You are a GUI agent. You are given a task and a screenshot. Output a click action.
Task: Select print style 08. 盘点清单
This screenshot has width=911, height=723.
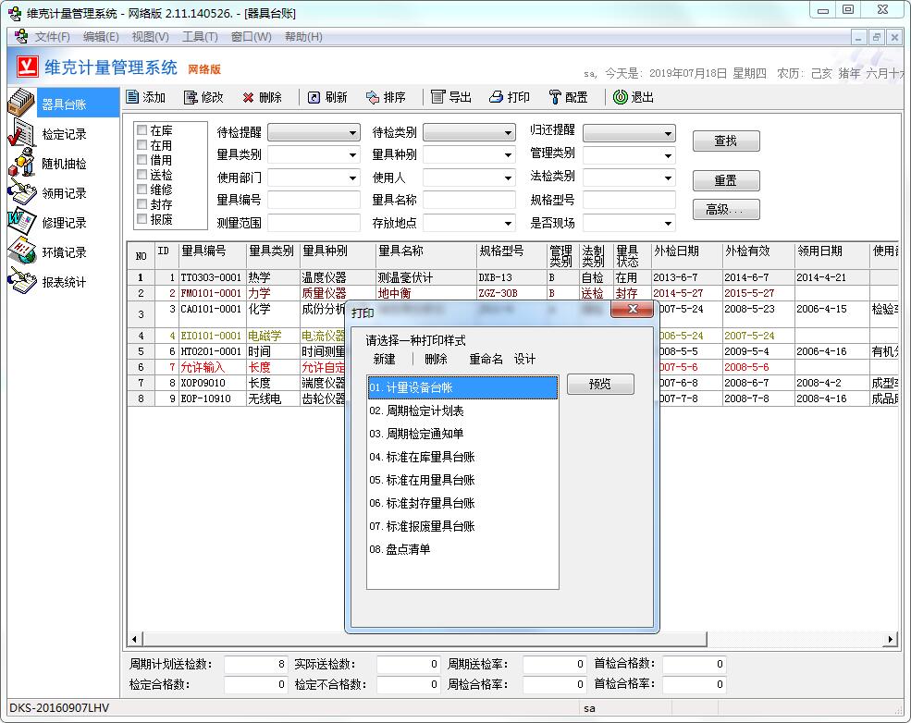point(462,549)
